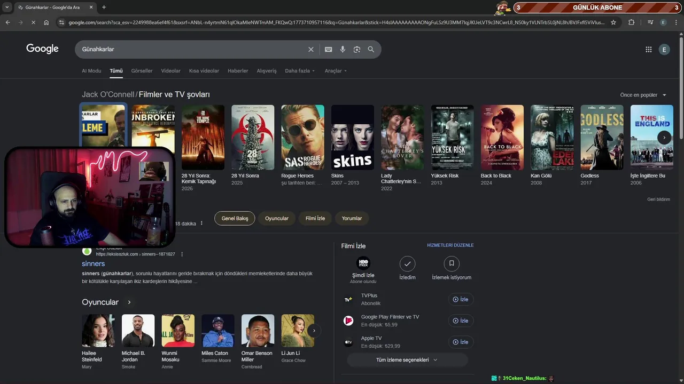Screen dimensions: 684x384
Task: Expand the Araçlar dropdown
Action: pyautogui.click(x=336, y=70)
